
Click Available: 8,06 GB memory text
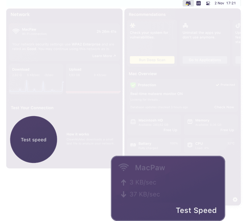[208, 125]
